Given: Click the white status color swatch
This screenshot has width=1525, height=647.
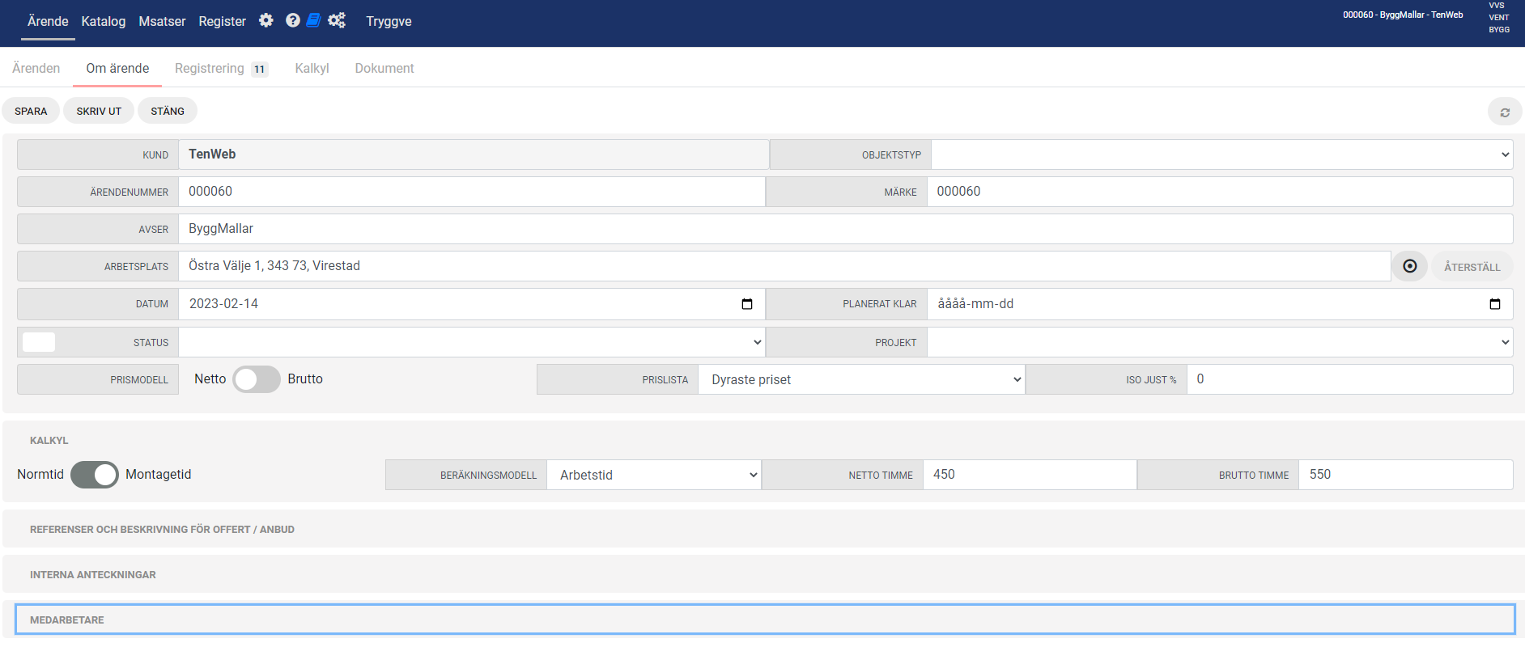Looking at the screenshot, I should click(39, 342).
